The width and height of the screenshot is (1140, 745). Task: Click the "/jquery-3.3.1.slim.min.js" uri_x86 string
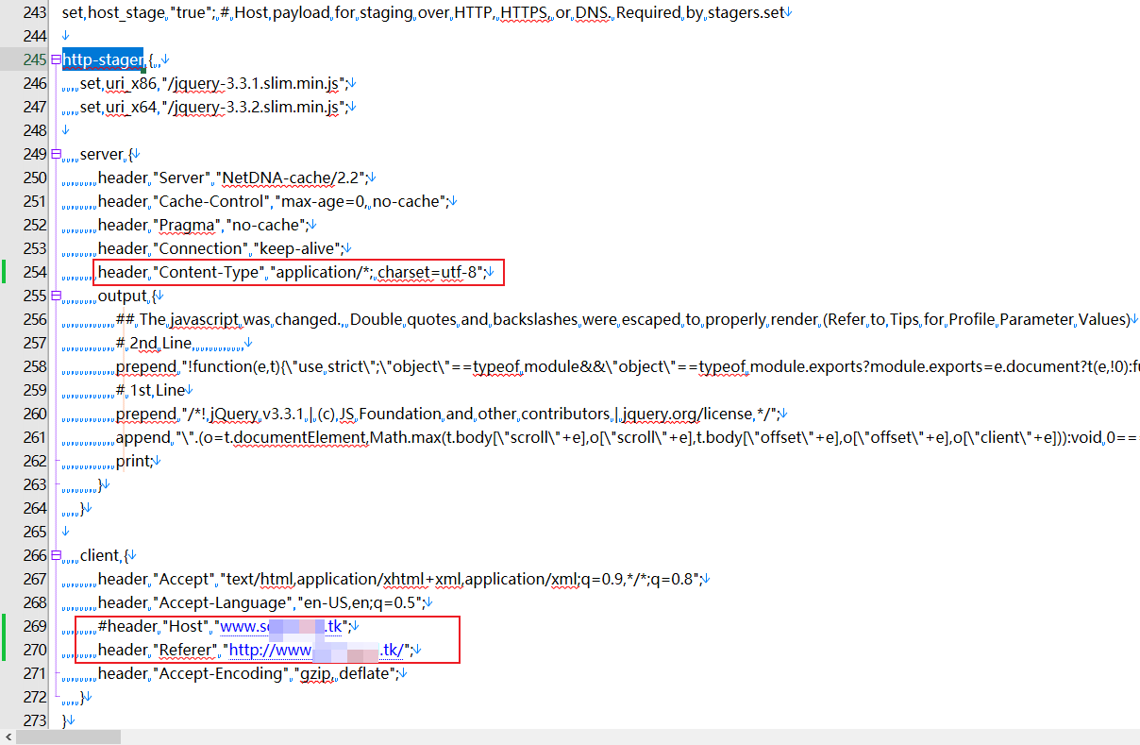coord(254,83)
